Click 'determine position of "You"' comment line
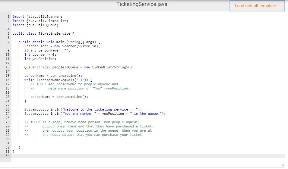The height and width of the screenshot is (169, 288). click(x=80, y=89)
